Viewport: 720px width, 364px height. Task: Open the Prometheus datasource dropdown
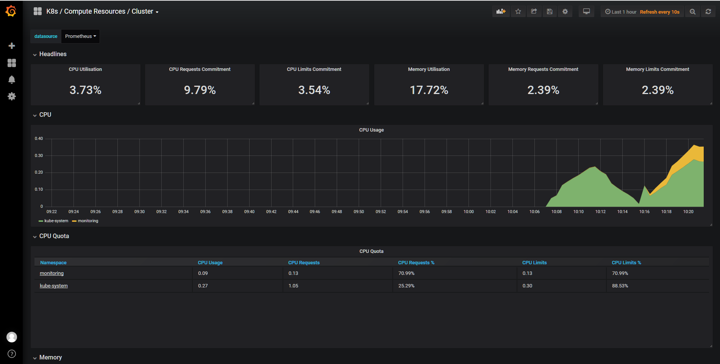click(80, 36)
